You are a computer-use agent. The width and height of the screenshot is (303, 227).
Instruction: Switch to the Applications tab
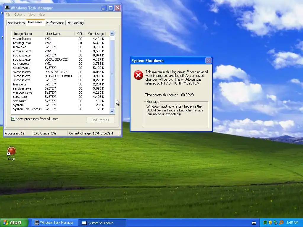coord(16,23)
